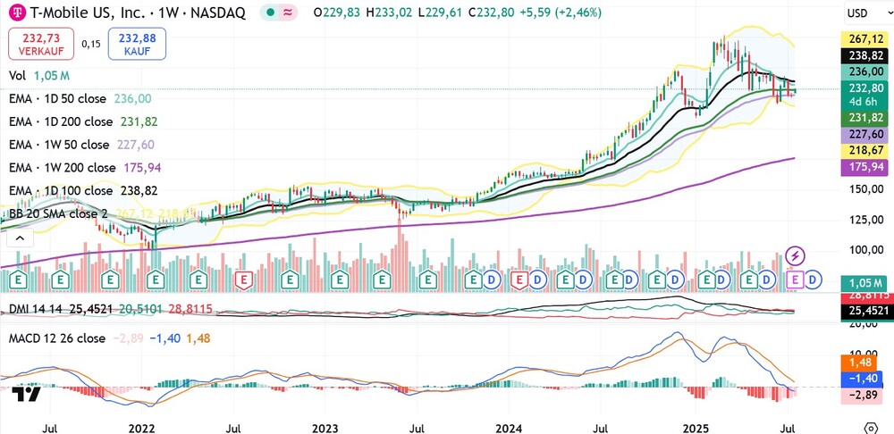Image resolution: width=894 pixels, height=434 pixels.
Task: Click the open value O229,83
Action: 337,13
